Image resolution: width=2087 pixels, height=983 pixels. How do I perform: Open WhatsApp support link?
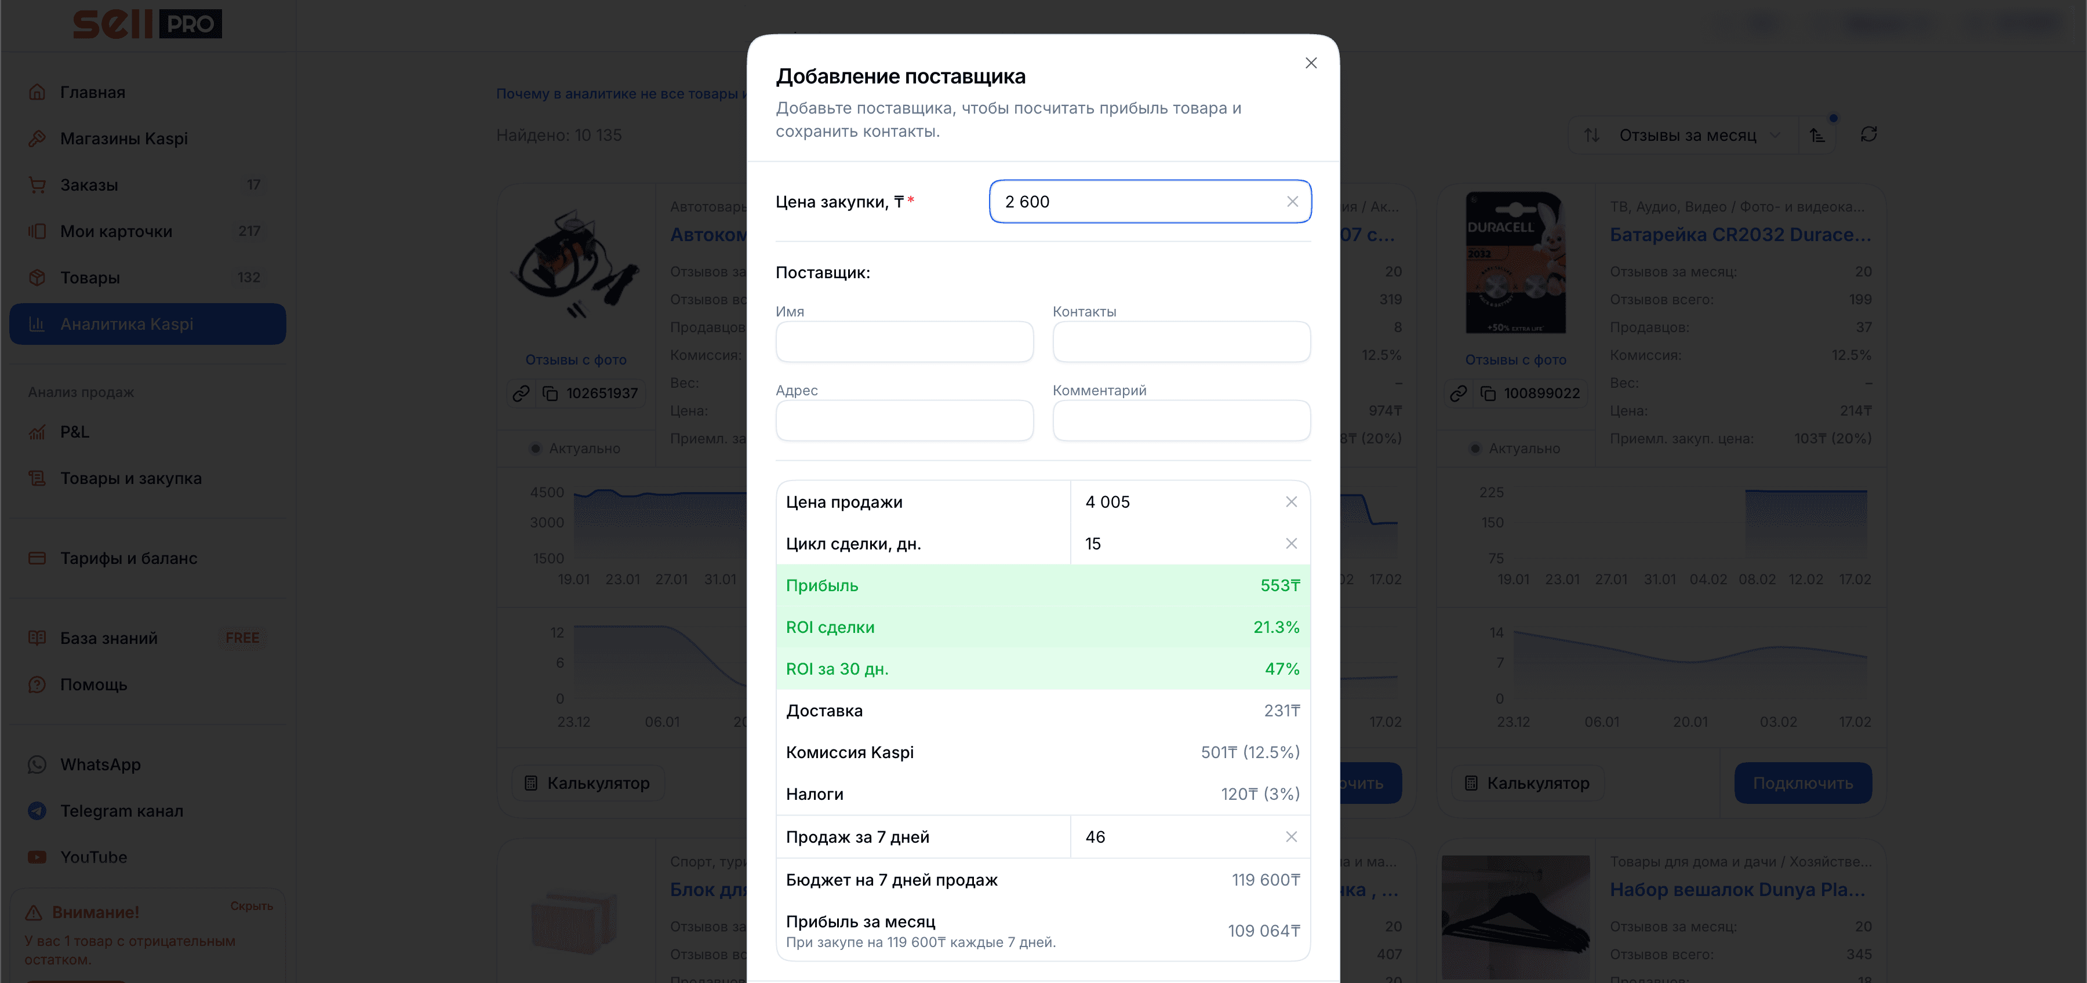click(147, 764)
